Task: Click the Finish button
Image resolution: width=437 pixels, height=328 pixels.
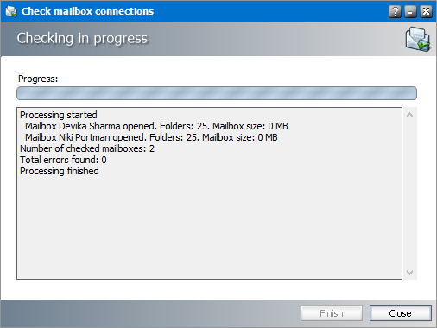Action: (x=332, y=313)
